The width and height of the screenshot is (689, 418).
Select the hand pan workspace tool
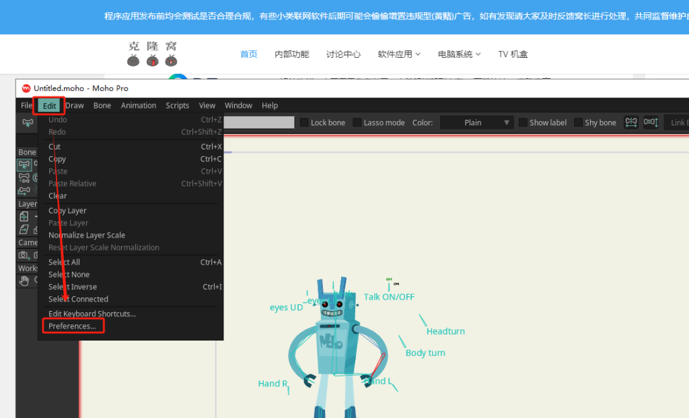pyautogui.click(x=24, y=281)
